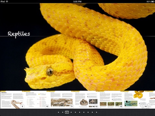Viewport: 155px width, 116px height.
Task: Open page 9 thumbnail with Serpentes heading
Action: 12,100
